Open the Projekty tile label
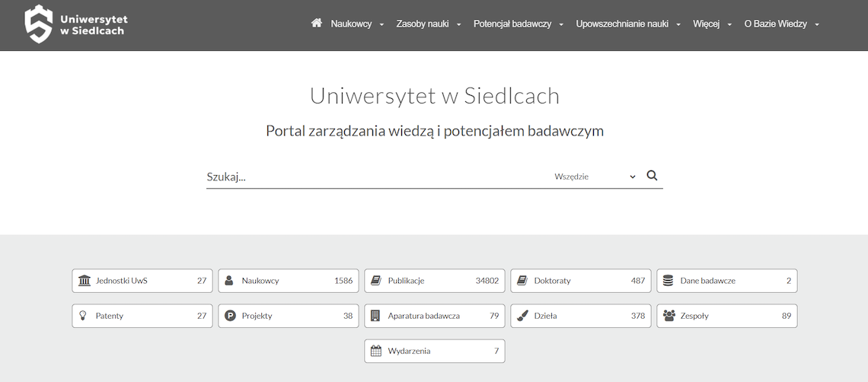 coord(257,316)
